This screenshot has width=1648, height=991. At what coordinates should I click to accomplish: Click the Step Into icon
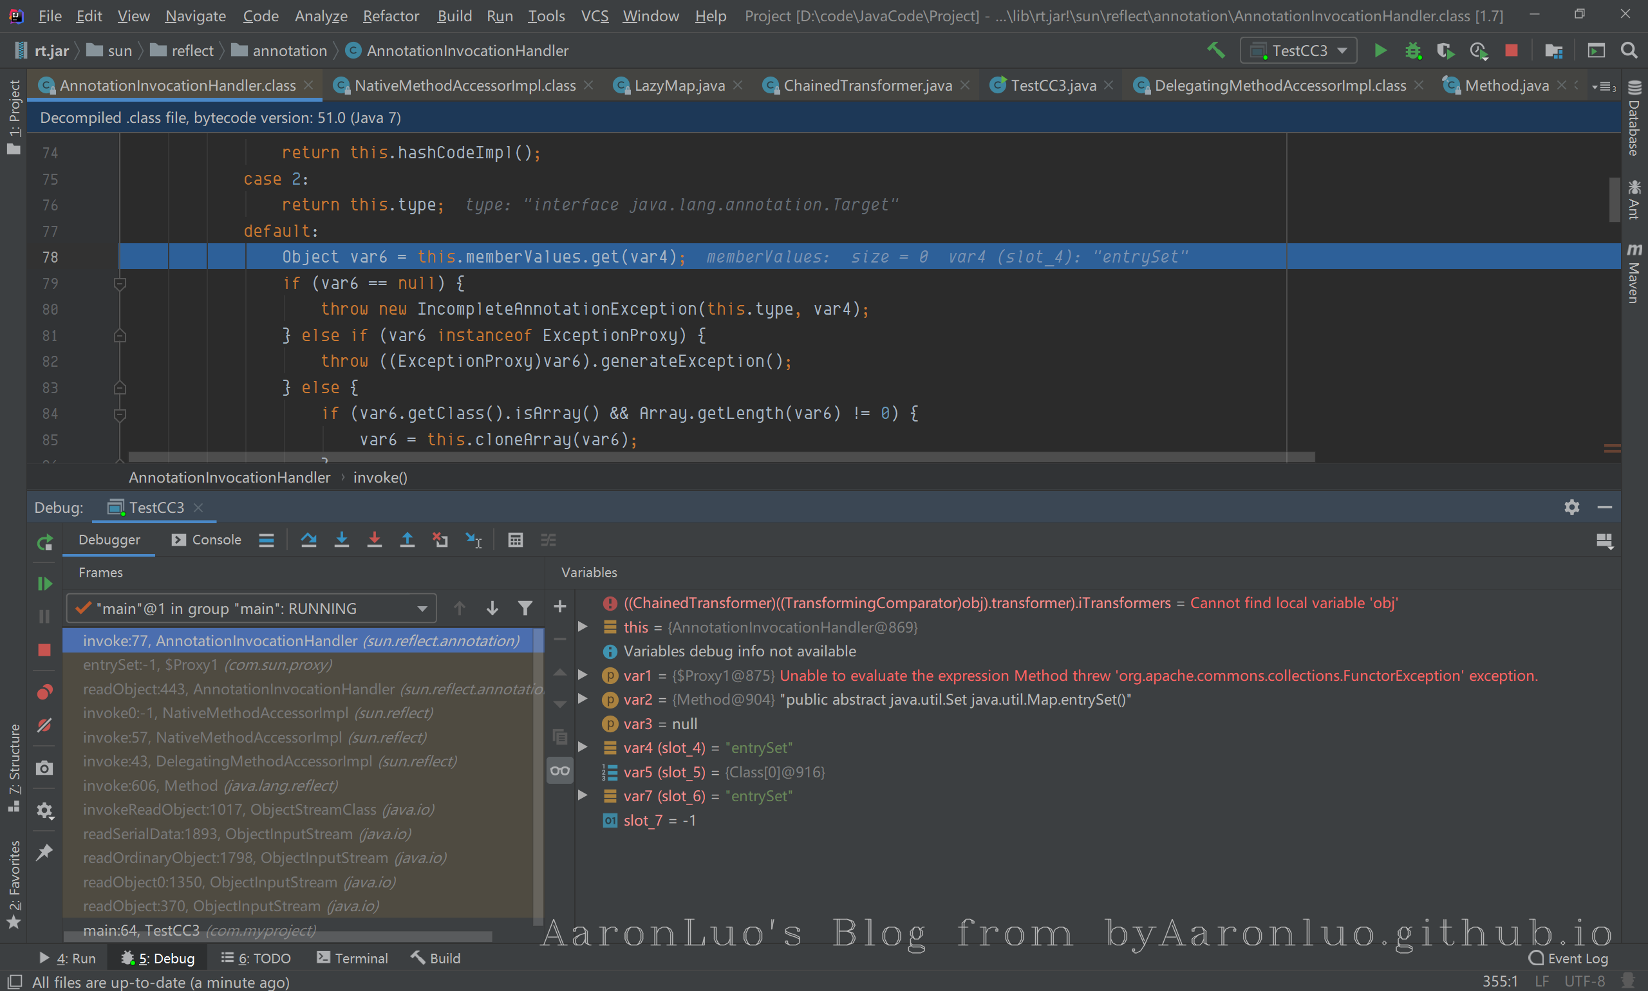point(341,541)
